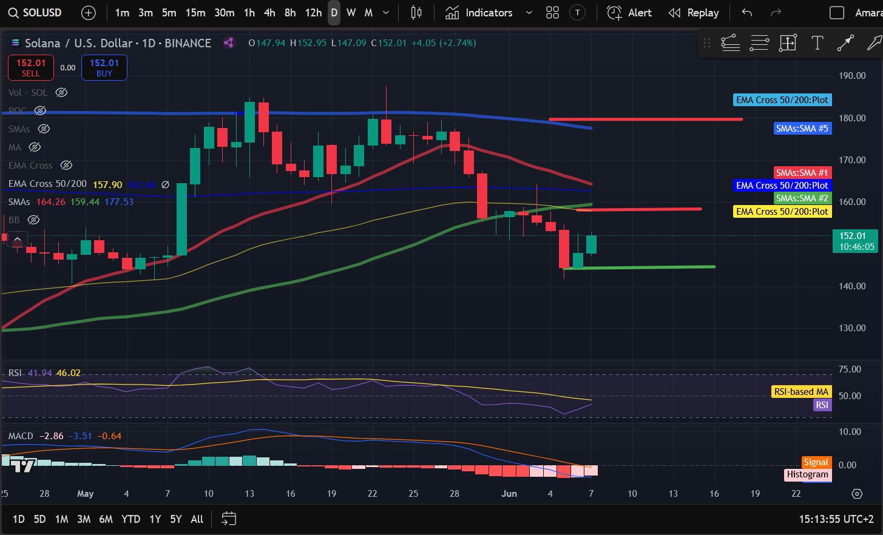Switch to the 4h interval
Image resolution: width=883 pixels, height=535 pixels.
(x=269, y=13)
